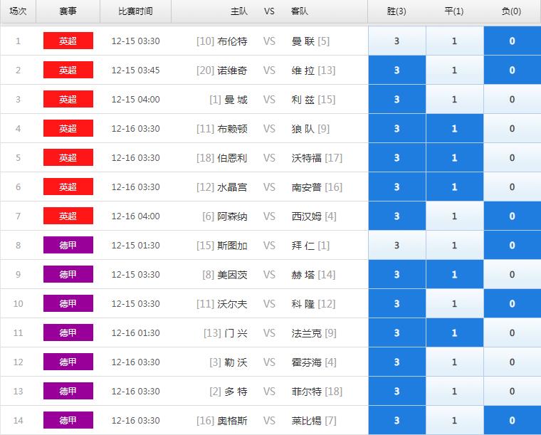
Task: Click the 平(1) column header
Action: click(x=454, y=11)
